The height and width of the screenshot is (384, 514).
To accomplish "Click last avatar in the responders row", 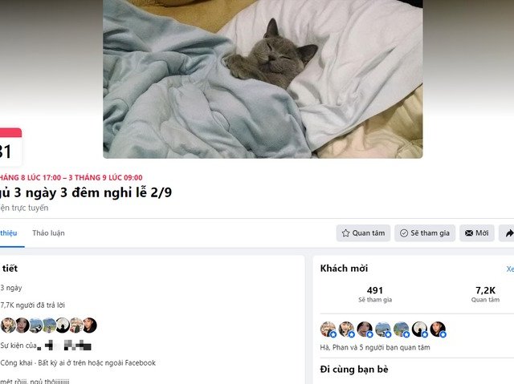I will coord(89,325).
